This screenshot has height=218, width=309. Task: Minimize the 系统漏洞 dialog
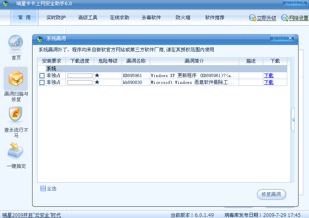pyautogui.click(x=274, y=38)
